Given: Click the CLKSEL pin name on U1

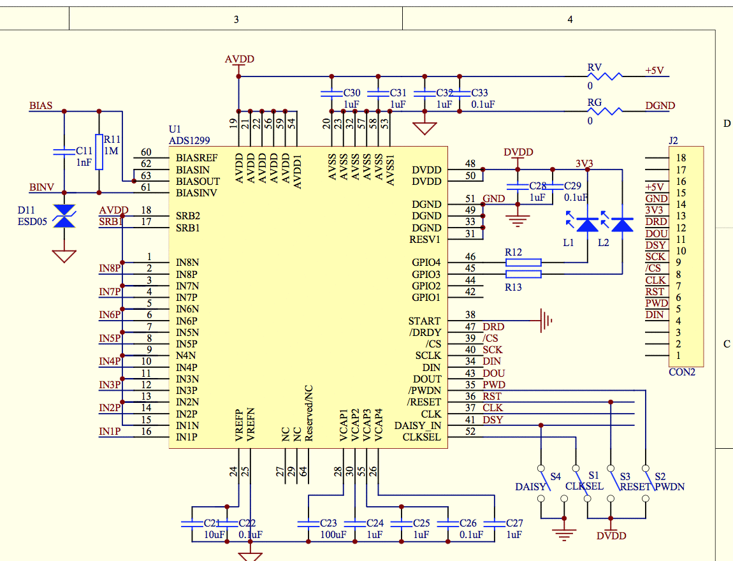Looking at the screenshot, I should click(x=422, y=437).
